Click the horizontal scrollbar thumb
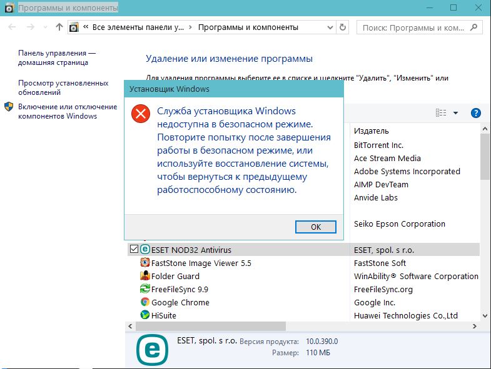This screenshot has height=369, width=491. point(210,326)
